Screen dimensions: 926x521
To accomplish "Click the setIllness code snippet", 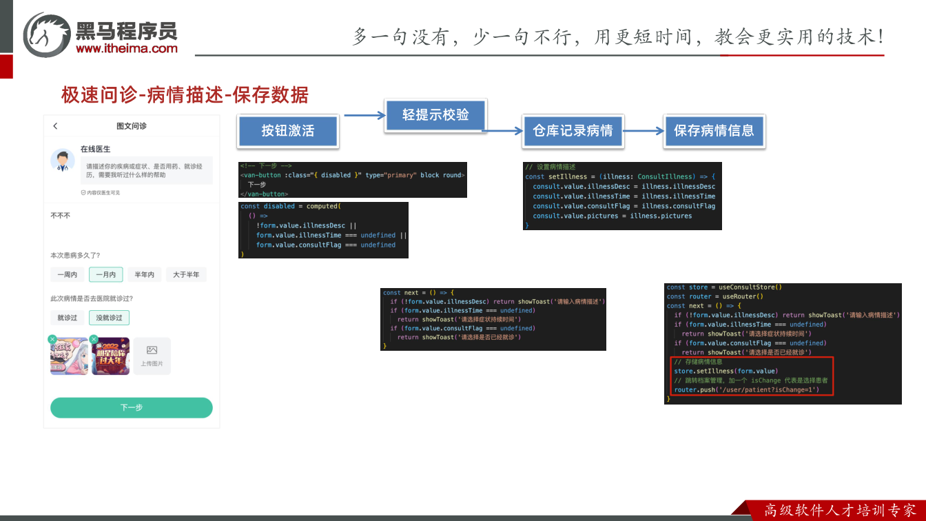I will point(622,196).
